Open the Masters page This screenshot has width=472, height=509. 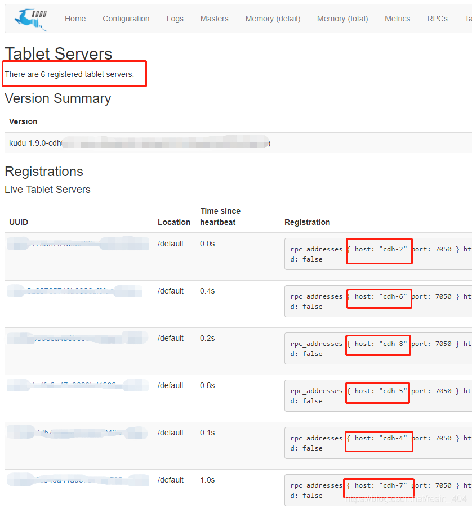click(214, 19)
